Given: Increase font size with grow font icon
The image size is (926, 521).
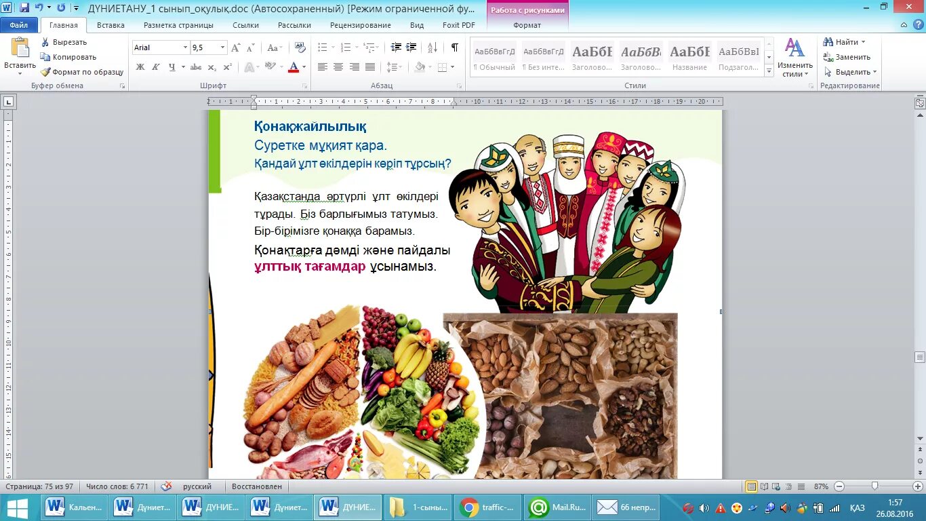Looking at the screenshot, I should [236, 47].
